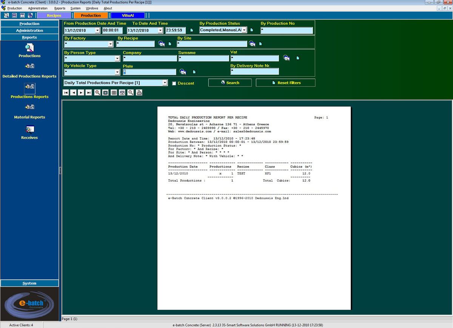Clear the date filter with the page icon
This screenshot has height=328, width=453.
[x=191, y=30]
